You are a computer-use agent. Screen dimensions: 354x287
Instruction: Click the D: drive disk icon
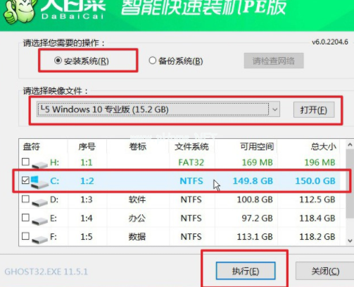pos(39,202)
